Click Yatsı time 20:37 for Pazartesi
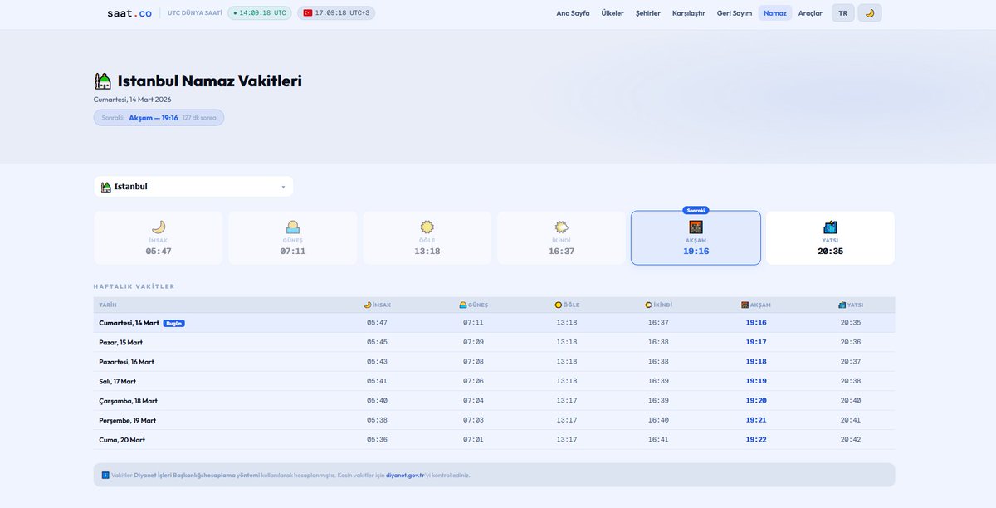 tap(851, 362)
